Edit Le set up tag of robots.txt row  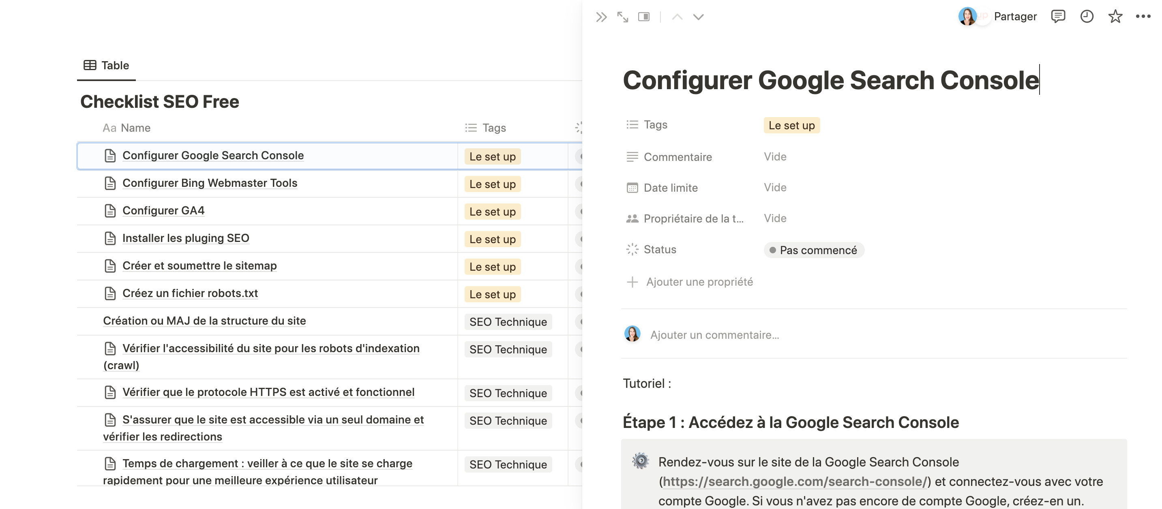pyautogui.click(x=493, y=294)
